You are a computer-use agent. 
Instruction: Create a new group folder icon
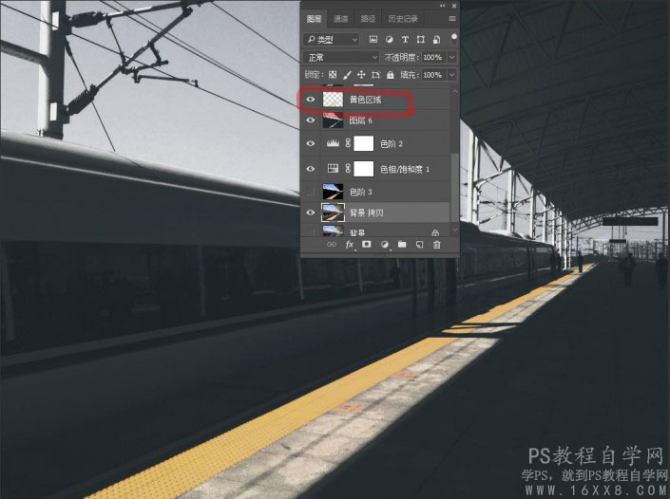402,245
